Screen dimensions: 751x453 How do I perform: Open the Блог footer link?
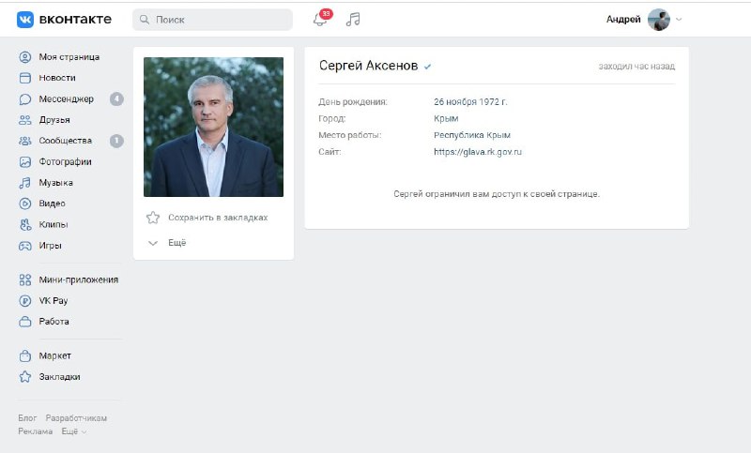pyautogui.click(x=27, y=418)
